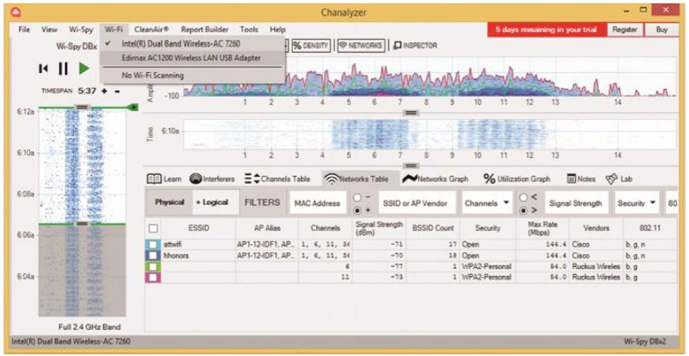Open the Help menu

[x=278, y=30]
